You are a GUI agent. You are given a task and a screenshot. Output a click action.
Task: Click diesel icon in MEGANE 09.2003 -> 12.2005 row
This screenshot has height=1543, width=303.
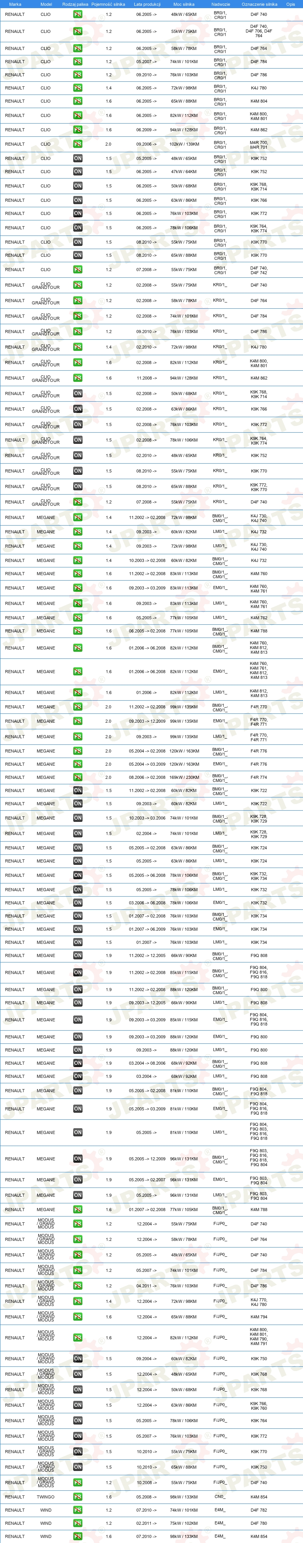click(x=78, y=1003)
